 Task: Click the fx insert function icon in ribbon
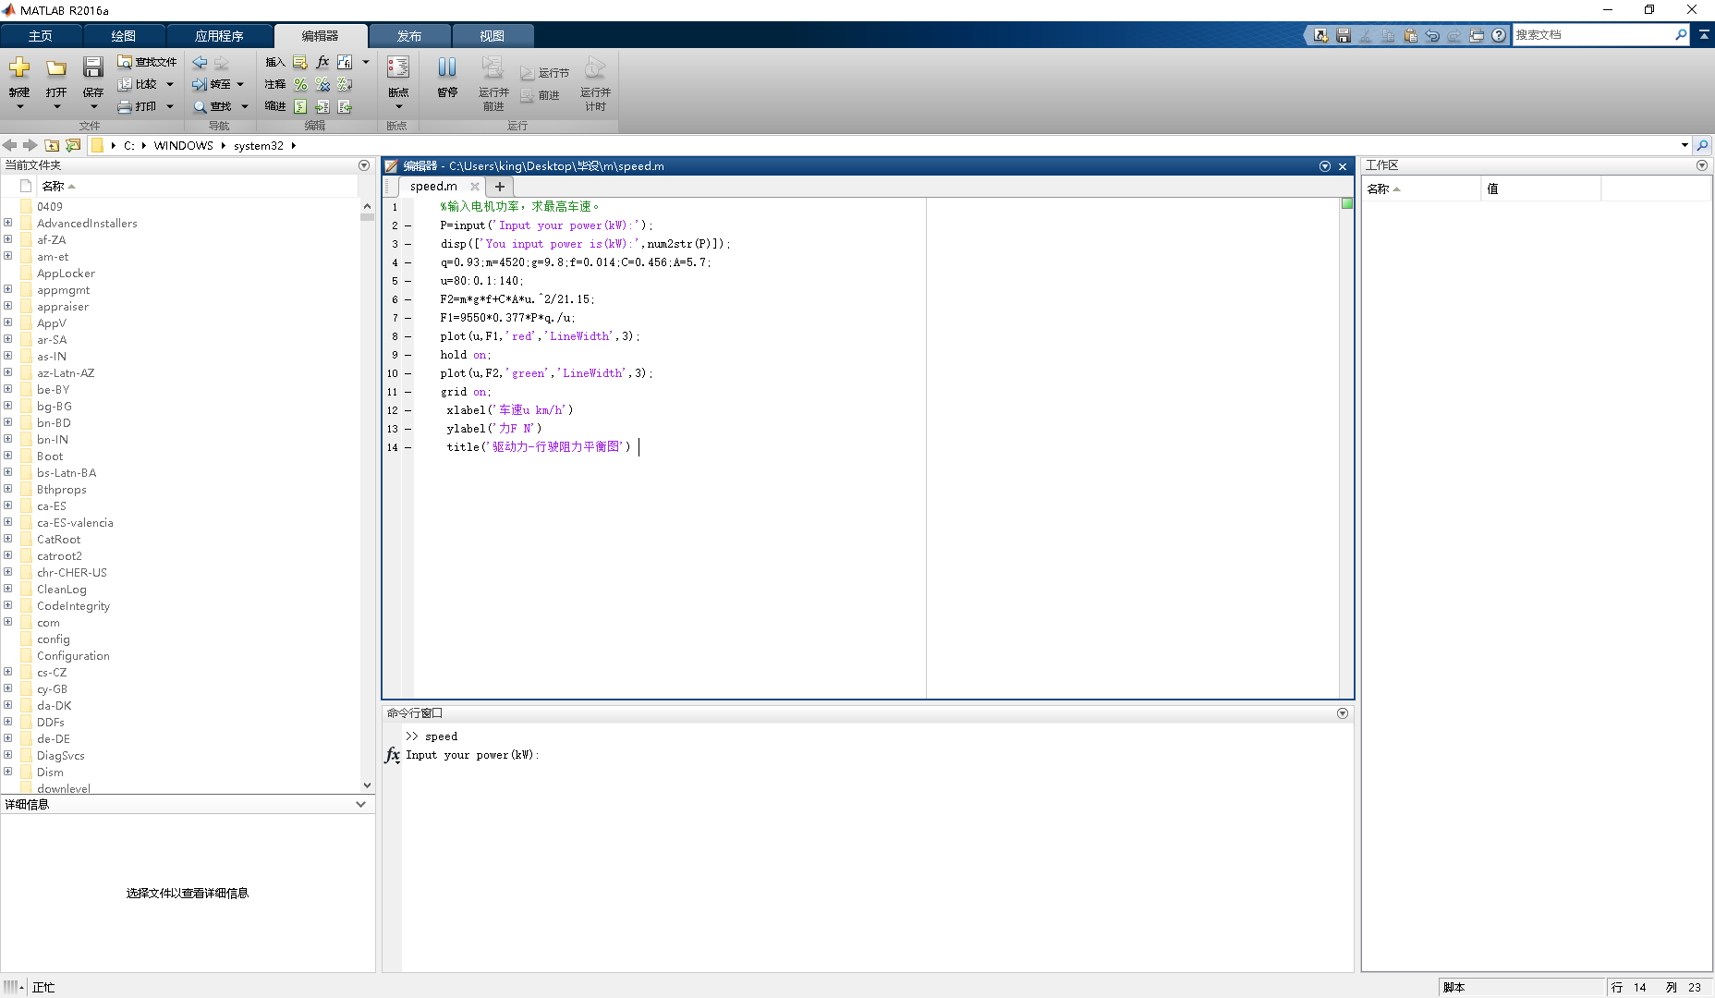tap(322, 62)
